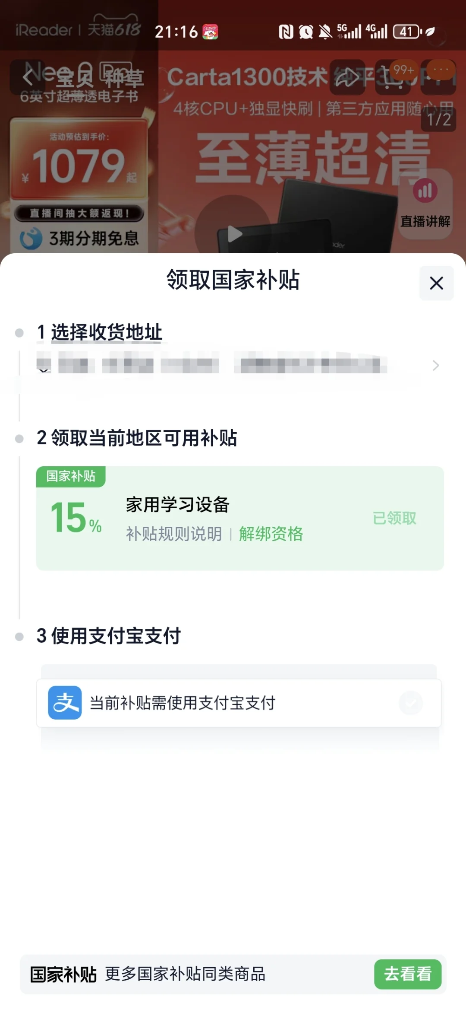
Task: Click 补贴规则说明 link
Action: coord(173,534)
